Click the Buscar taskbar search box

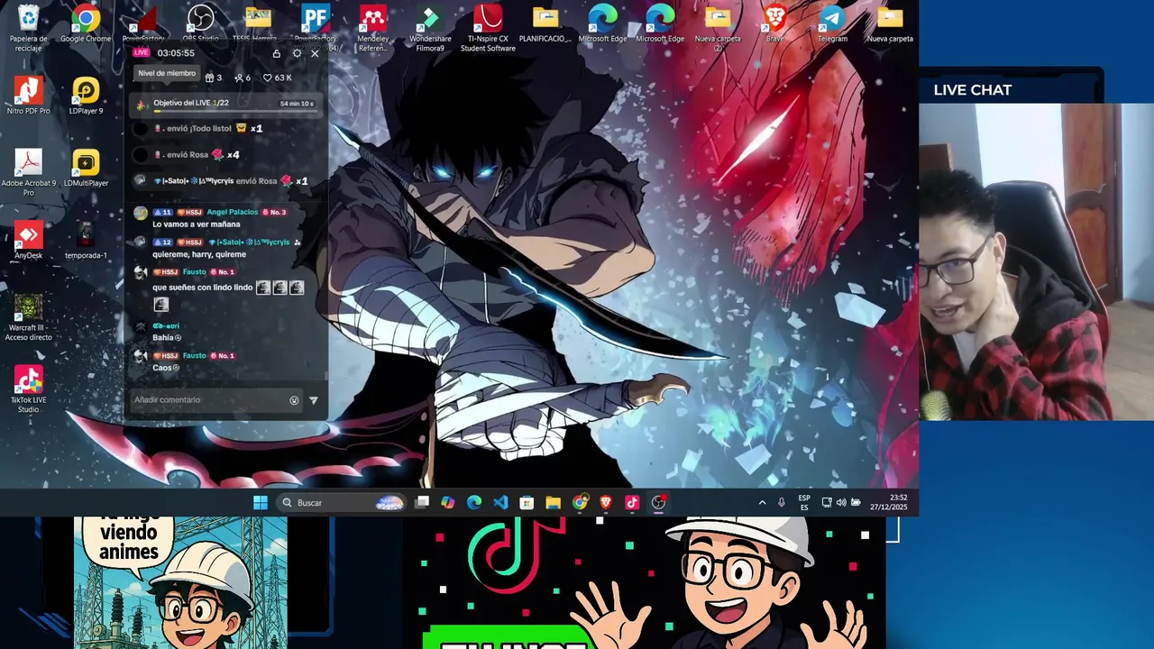point(341,503)
